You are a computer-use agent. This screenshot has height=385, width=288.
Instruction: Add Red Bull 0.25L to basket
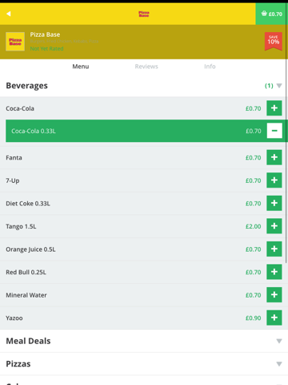coord(274,272)
